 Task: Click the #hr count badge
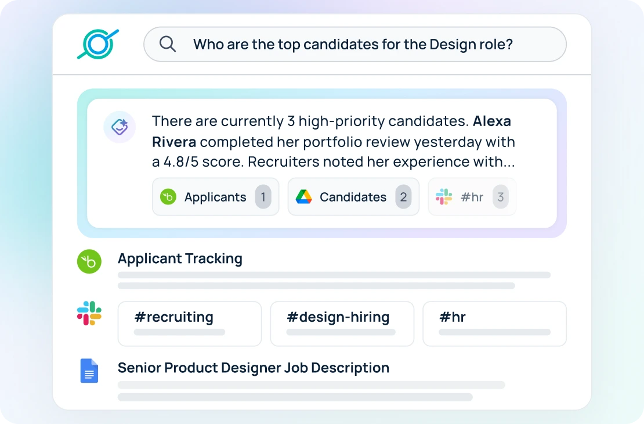501,197
